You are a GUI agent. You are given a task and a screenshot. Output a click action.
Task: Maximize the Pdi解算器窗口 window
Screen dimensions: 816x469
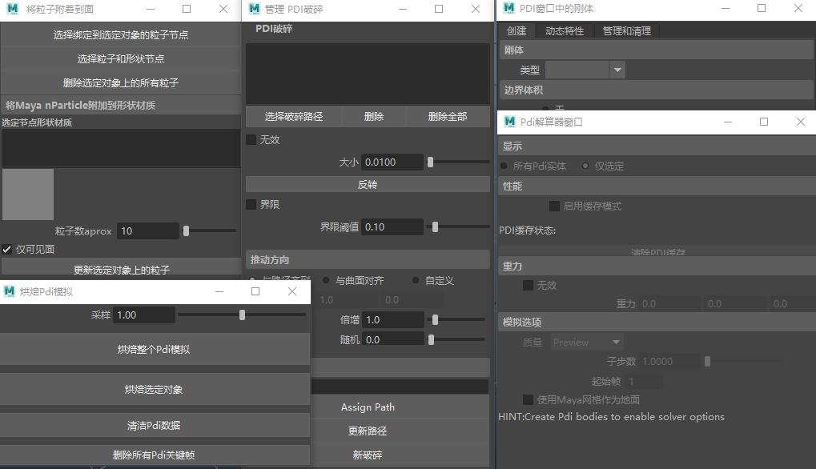point(763,122)
